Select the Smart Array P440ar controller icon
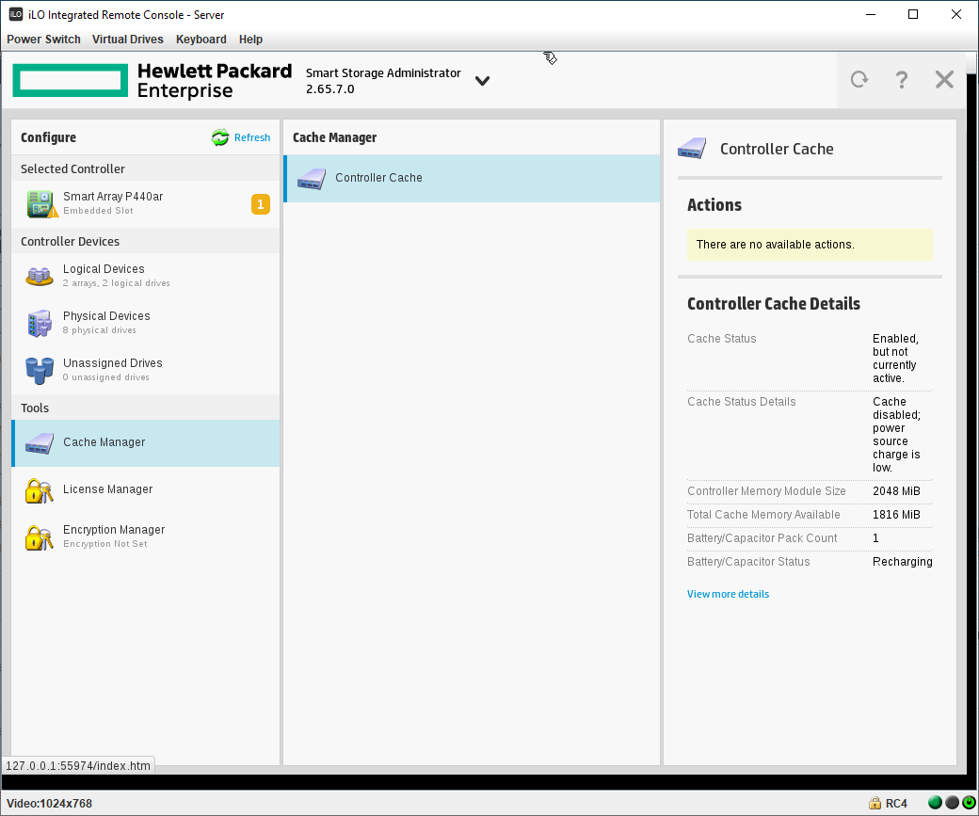This screenshot has height=816, width=979. point(41,204)
